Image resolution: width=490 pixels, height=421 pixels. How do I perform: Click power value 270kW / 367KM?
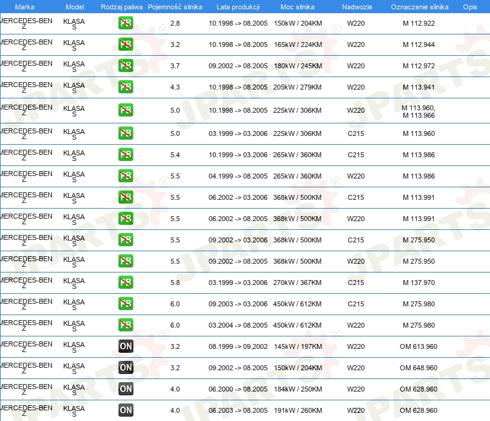click(297, 283)
